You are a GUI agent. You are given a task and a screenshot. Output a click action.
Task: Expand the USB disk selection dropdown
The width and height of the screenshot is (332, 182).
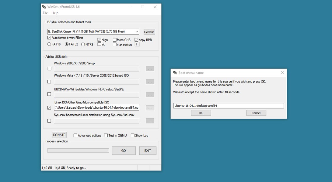[x=137, y=32]
